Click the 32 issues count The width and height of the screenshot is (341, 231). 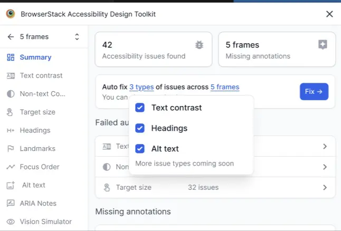tap(203, 187)
